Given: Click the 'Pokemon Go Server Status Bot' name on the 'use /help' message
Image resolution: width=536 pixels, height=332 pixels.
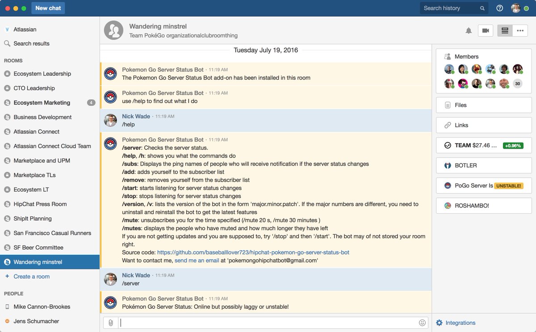Looking at the screenshot, I should pos(163,93).
